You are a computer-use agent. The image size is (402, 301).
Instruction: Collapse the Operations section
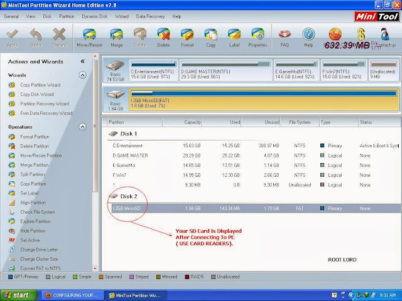click(82, 127)
